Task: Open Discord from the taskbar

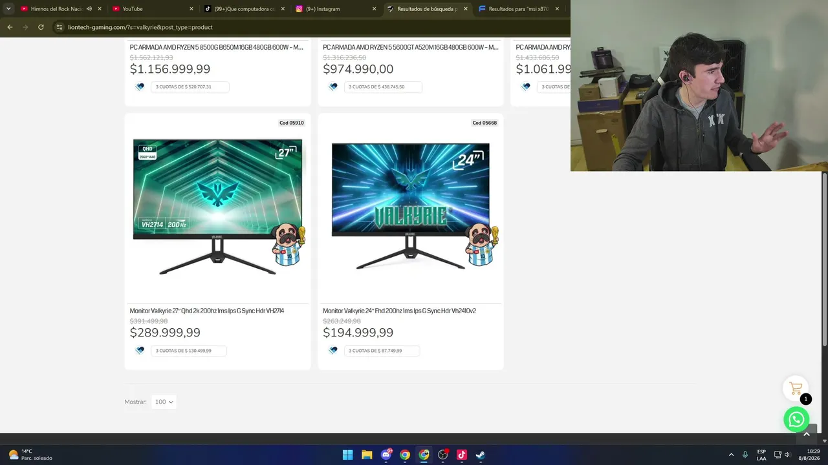Action: click(x=386, y=455)
